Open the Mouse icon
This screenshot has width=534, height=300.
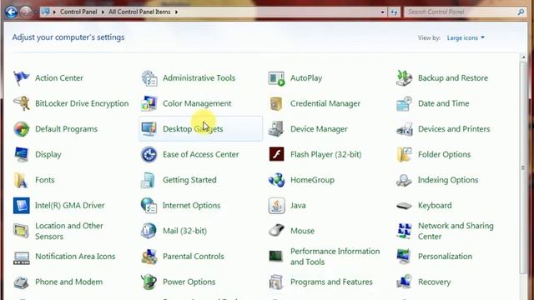[276, 231]
